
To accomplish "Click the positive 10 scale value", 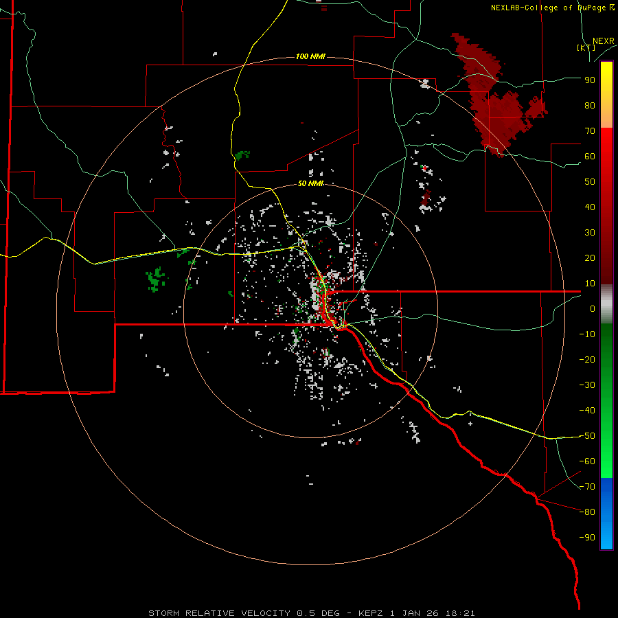I will [590, 284].
